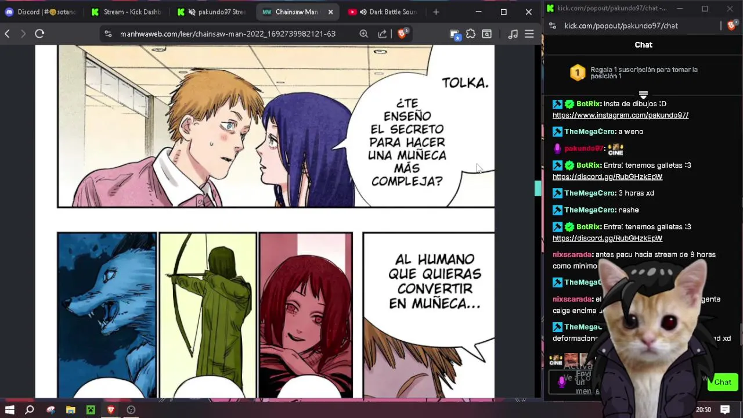Open the media playlist music note icon
Viewport: 743px width, 418px height.
tap(513, 34)
